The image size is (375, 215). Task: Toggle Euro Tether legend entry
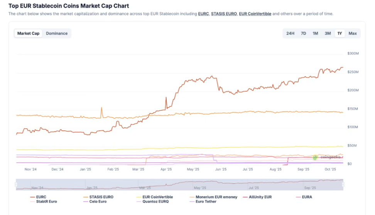pos(206,202)
